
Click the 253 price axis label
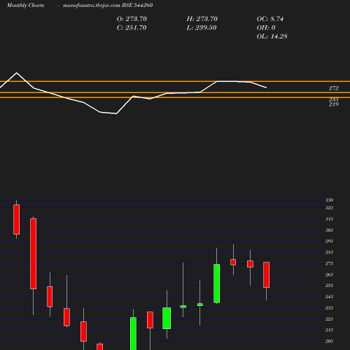(x=329, y=286)
